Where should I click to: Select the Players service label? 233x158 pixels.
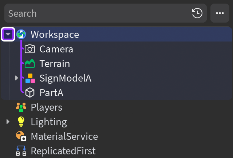coord(47,107)
